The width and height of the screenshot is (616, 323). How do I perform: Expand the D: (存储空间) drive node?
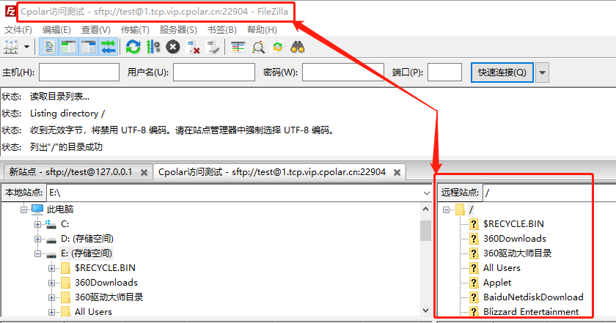click(37, 239)
